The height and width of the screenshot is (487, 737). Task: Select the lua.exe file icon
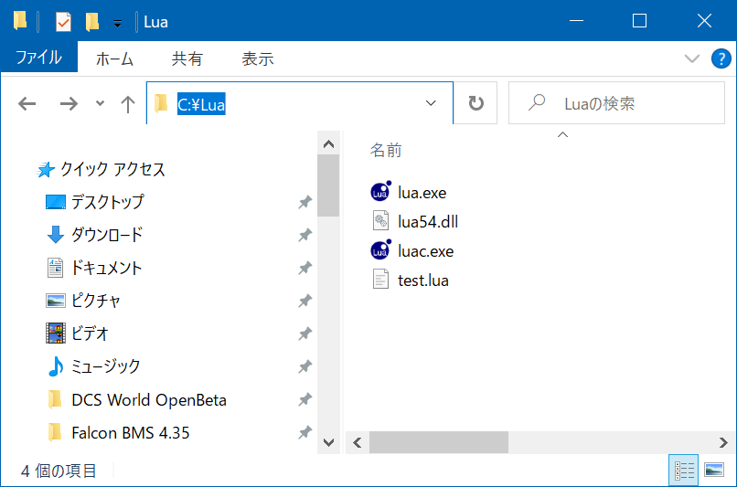coord(380,192)
